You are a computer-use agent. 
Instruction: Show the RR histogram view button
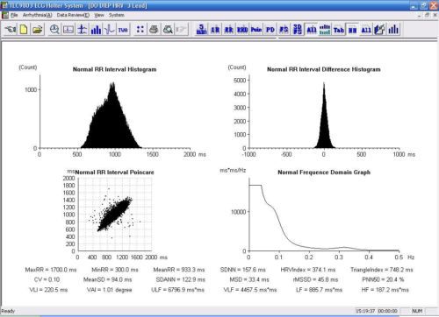[229, 30]
